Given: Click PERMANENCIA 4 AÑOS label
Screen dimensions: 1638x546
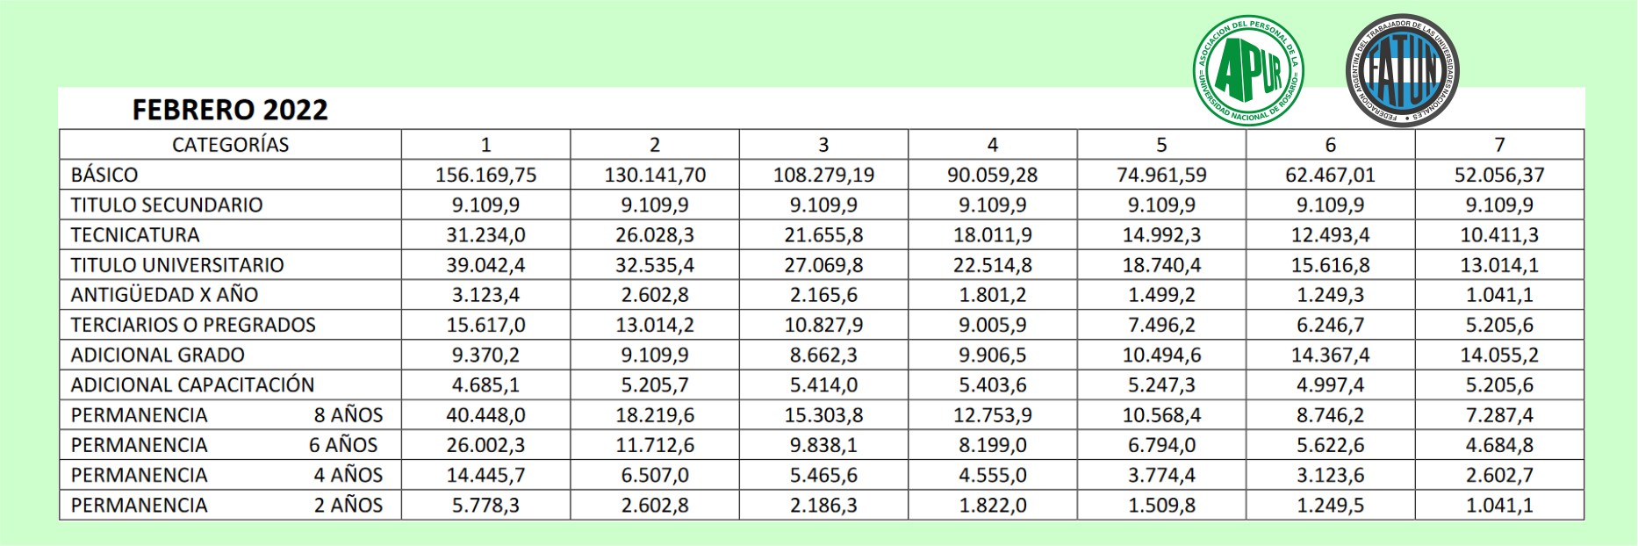Looking at the screenshot, I should click(226, 475).
